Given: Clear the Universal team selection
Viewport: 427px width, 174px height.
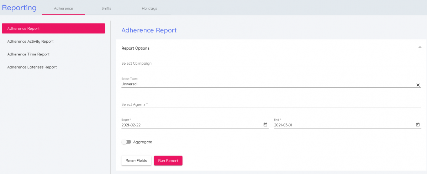Looking at the screenshot, I should 418,85.
